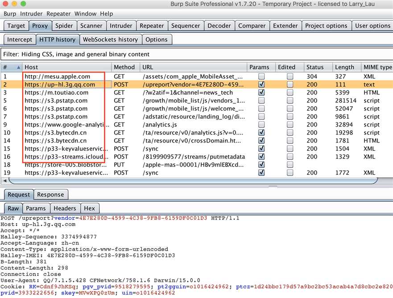Open the Repeater tool tab

tap(152, 26)
